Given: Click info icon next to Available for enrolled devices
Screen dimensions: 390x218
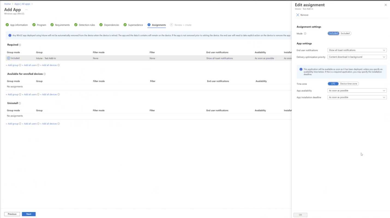Looking at the screenshot, I should point(44,74).
